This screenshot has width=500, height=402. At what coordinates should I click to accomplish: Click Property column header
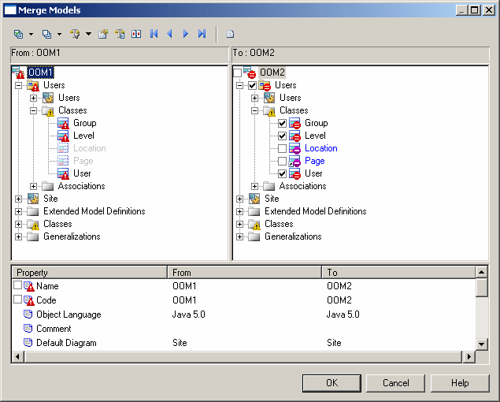tap(90, 273)
